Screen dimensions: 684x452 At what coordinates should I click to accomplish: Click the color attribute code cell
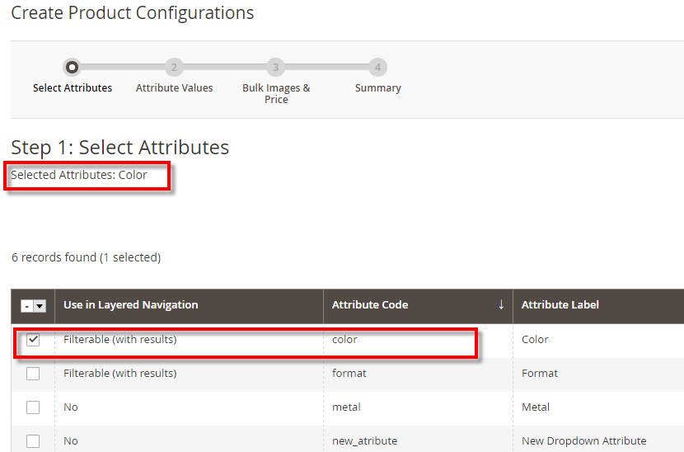point(344,340)
